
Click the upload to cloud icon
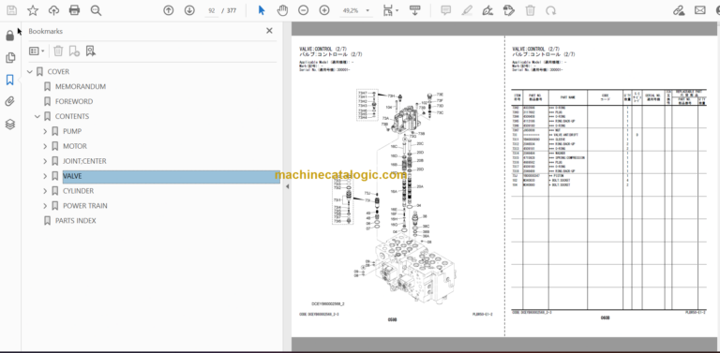click(53, 10)
